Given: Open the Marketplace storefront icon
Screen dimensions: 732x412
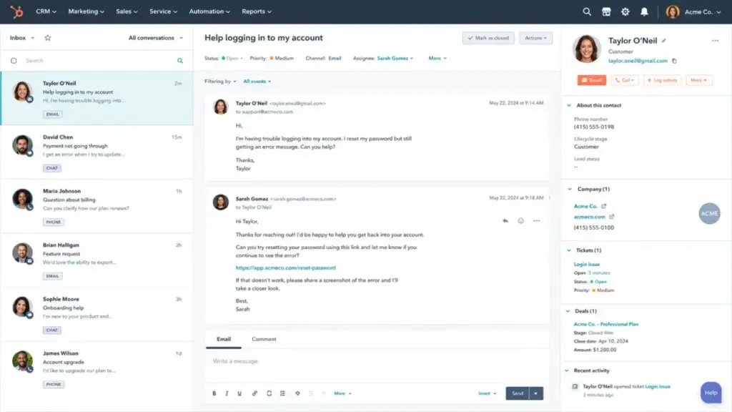Looking at the screenshot, I should point(606,11).
